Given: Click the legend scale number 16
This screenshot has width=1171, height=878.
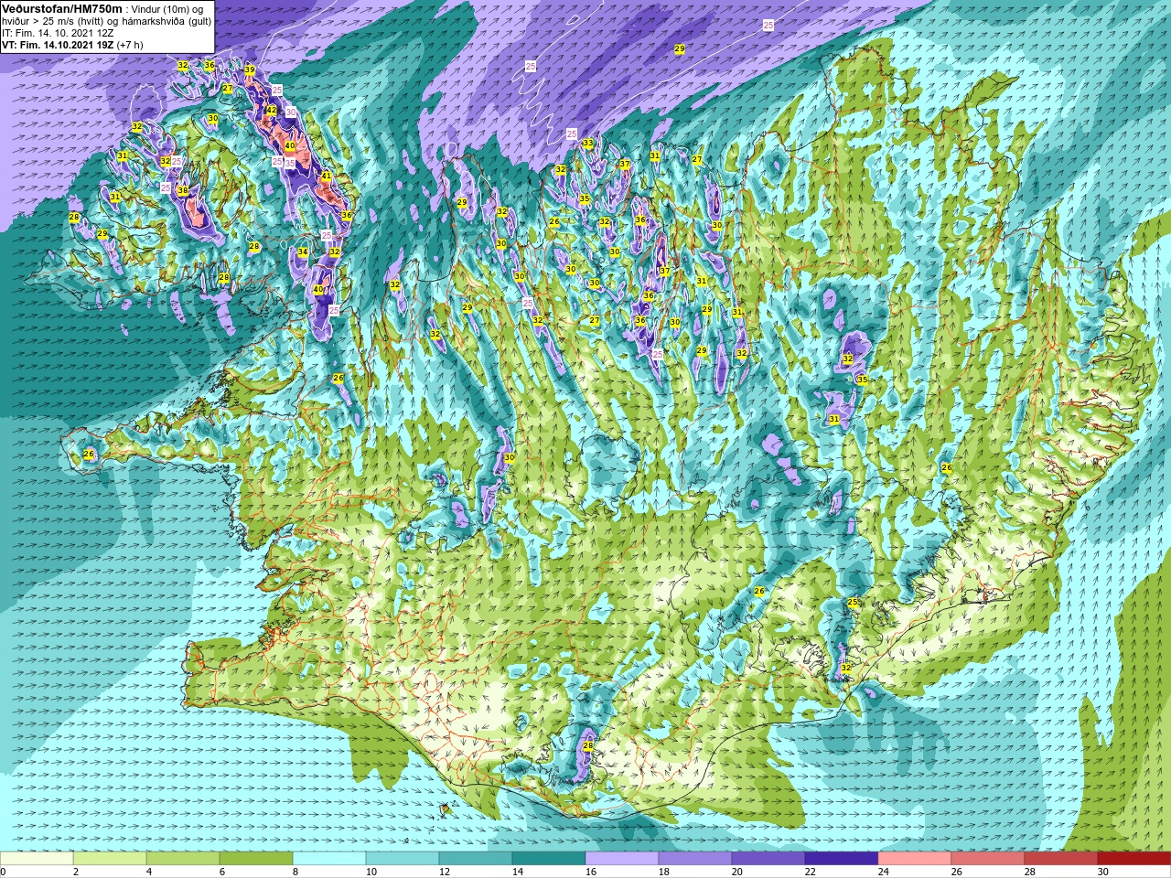Looking at the screenshot, I should pos(590,872).
